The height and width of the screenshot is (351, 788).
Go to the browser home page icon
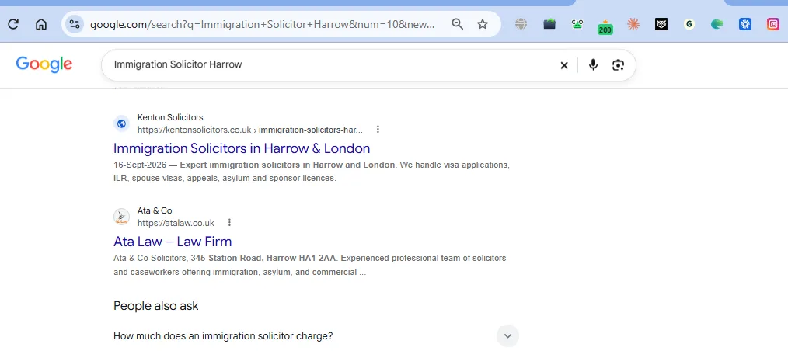41,24
